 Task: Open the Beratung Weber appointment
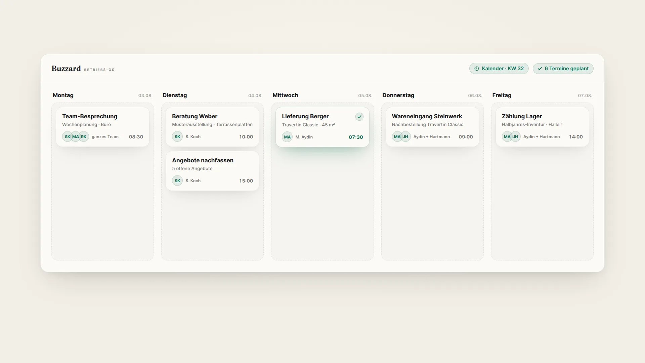[x=212, y=127]
